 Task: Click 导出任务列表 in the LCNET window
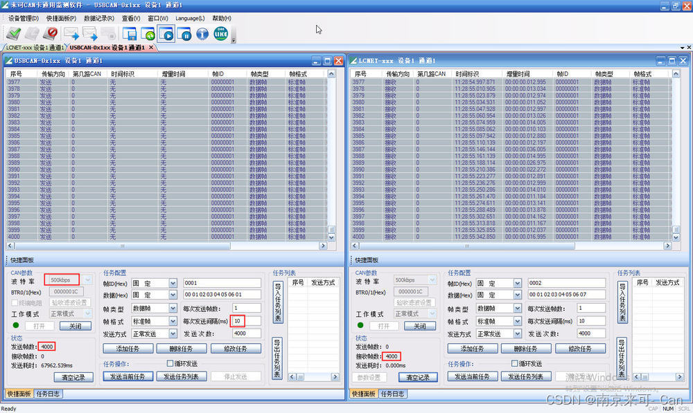[622, 359]
